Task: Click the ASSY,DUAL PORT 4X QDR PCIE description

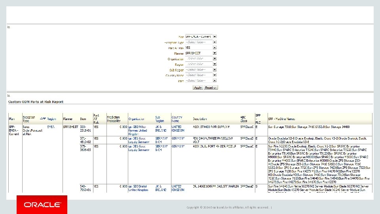Action: pyautogui.click(x=214, y=146)
